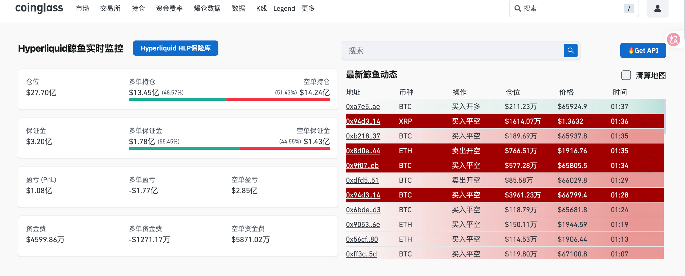The width and height of the screenshot is (685, 276).
Task: Click the long funding fee -$1271.17万
Action: [149, 240]
